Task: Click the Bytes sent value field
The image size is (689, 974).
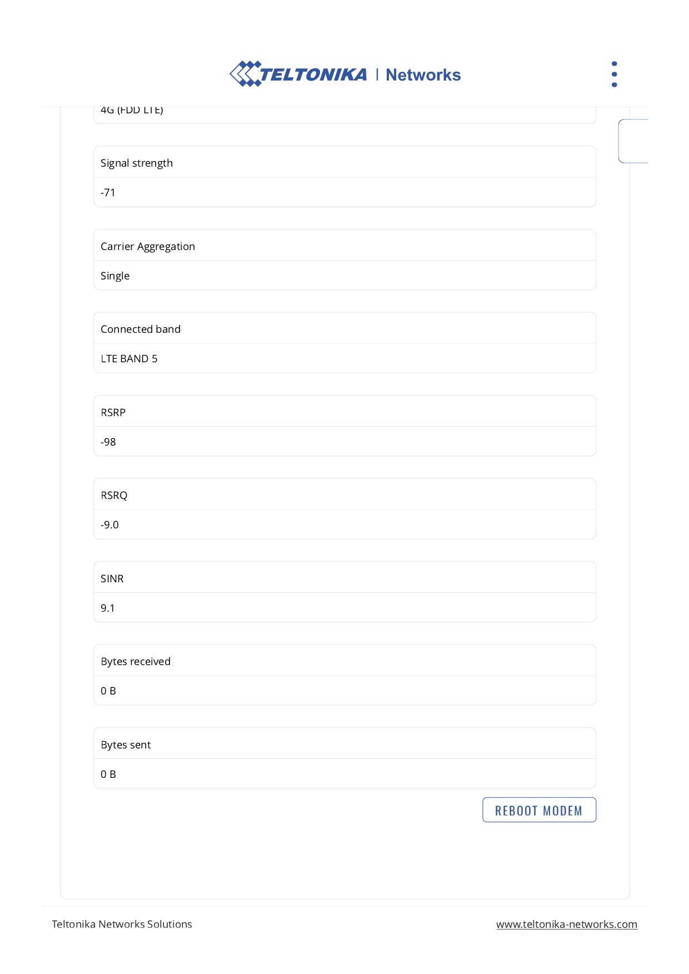Action: (344, 774)
